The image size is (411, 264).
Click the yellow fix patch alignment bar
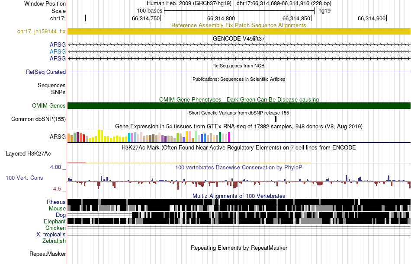click(x=239, y=32)
